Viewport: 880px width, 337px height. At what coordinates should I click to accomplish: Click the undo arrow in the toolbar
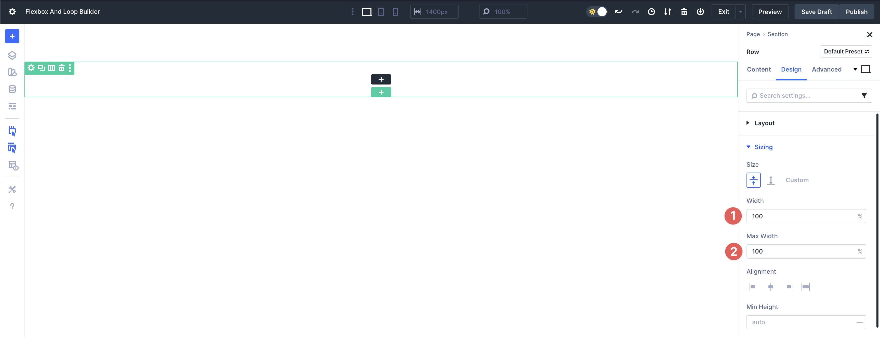618,11
